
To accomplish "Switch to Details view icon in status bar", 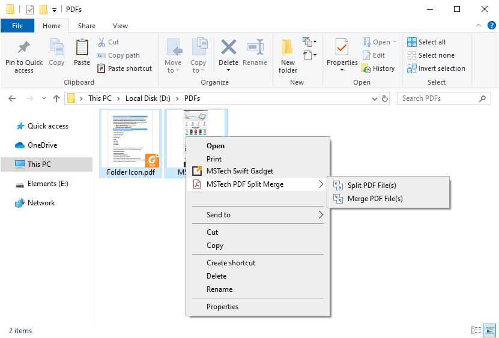I will 476,330.
